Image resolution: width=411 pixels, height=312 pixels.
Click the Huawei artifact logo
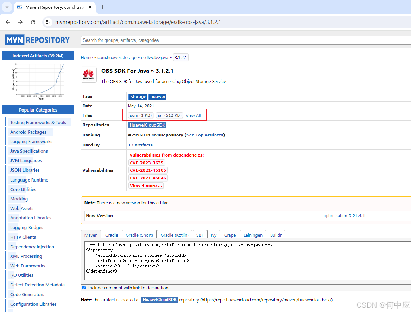(x=88, y=75)
